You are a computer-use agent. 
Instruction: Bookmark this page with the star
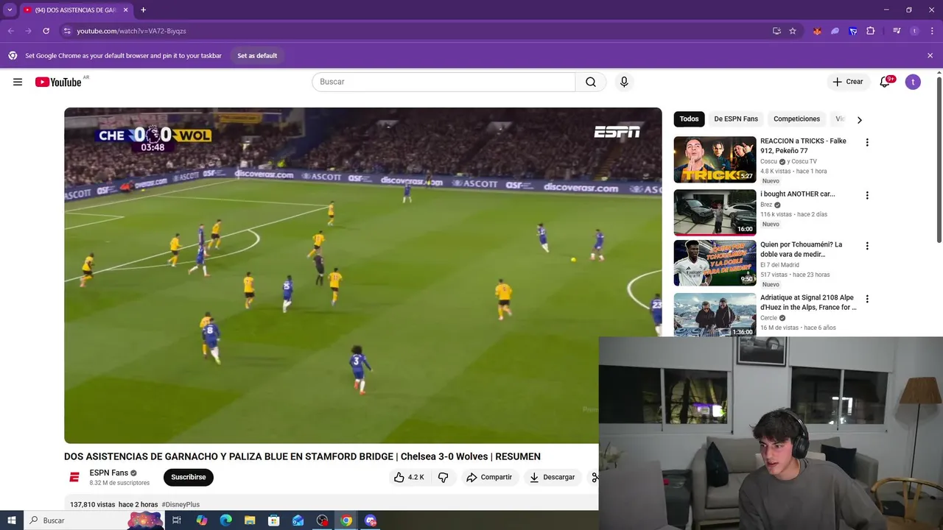(x=793, y=31)
